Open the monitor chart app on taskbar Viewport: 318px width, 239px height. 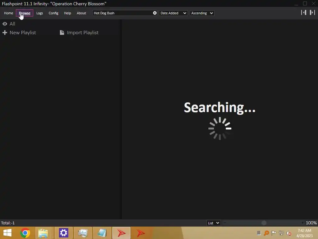pyautogui.click(x=83, y=233)
